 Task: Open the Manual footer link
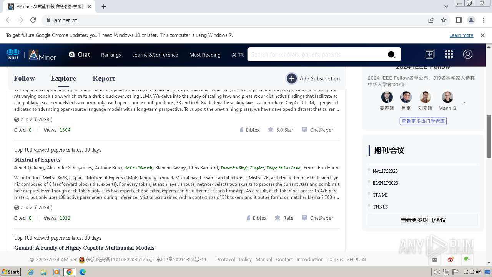(x=264, y=260)
